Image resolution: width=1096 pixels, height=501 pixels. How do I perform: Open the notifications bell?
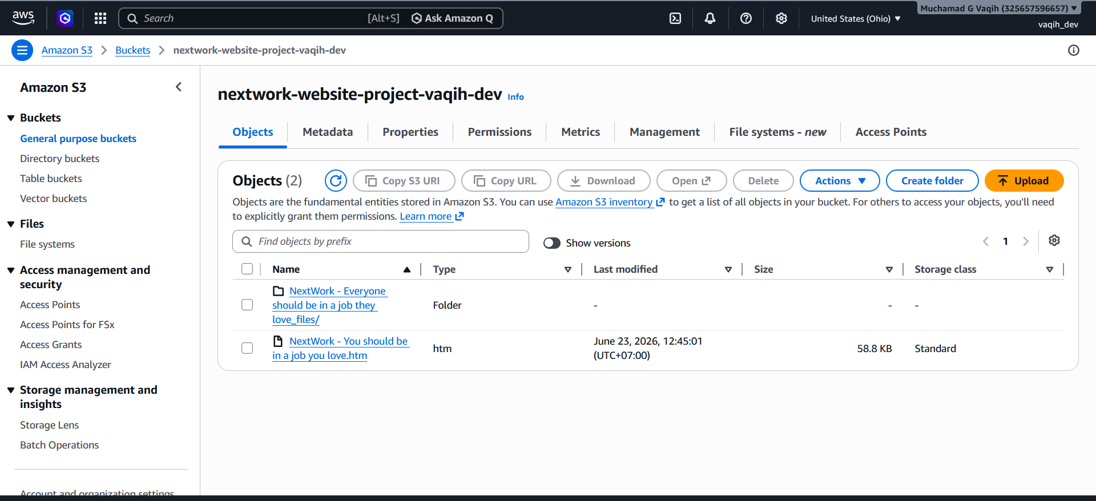[710, 18]
